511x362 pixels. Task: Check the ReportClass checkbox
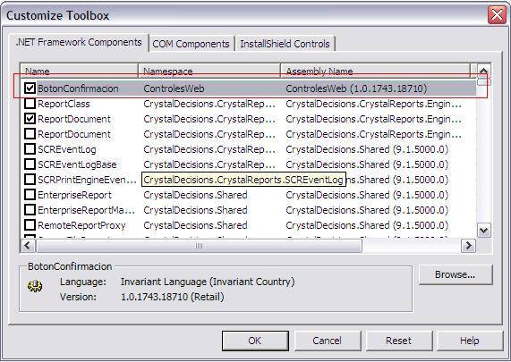(x=30, y=103)
